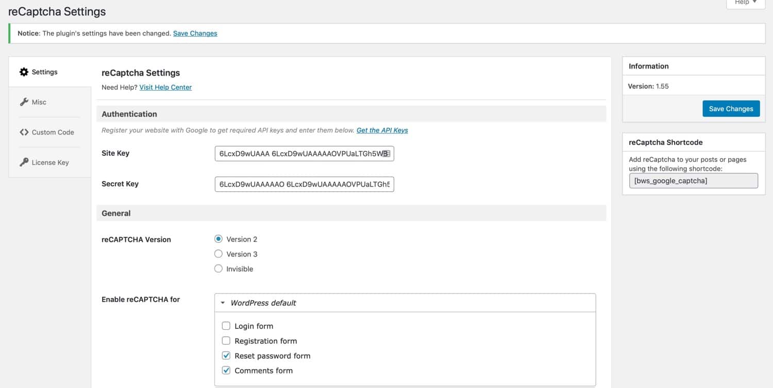Click the blue Save Changes button

[731, 109]
